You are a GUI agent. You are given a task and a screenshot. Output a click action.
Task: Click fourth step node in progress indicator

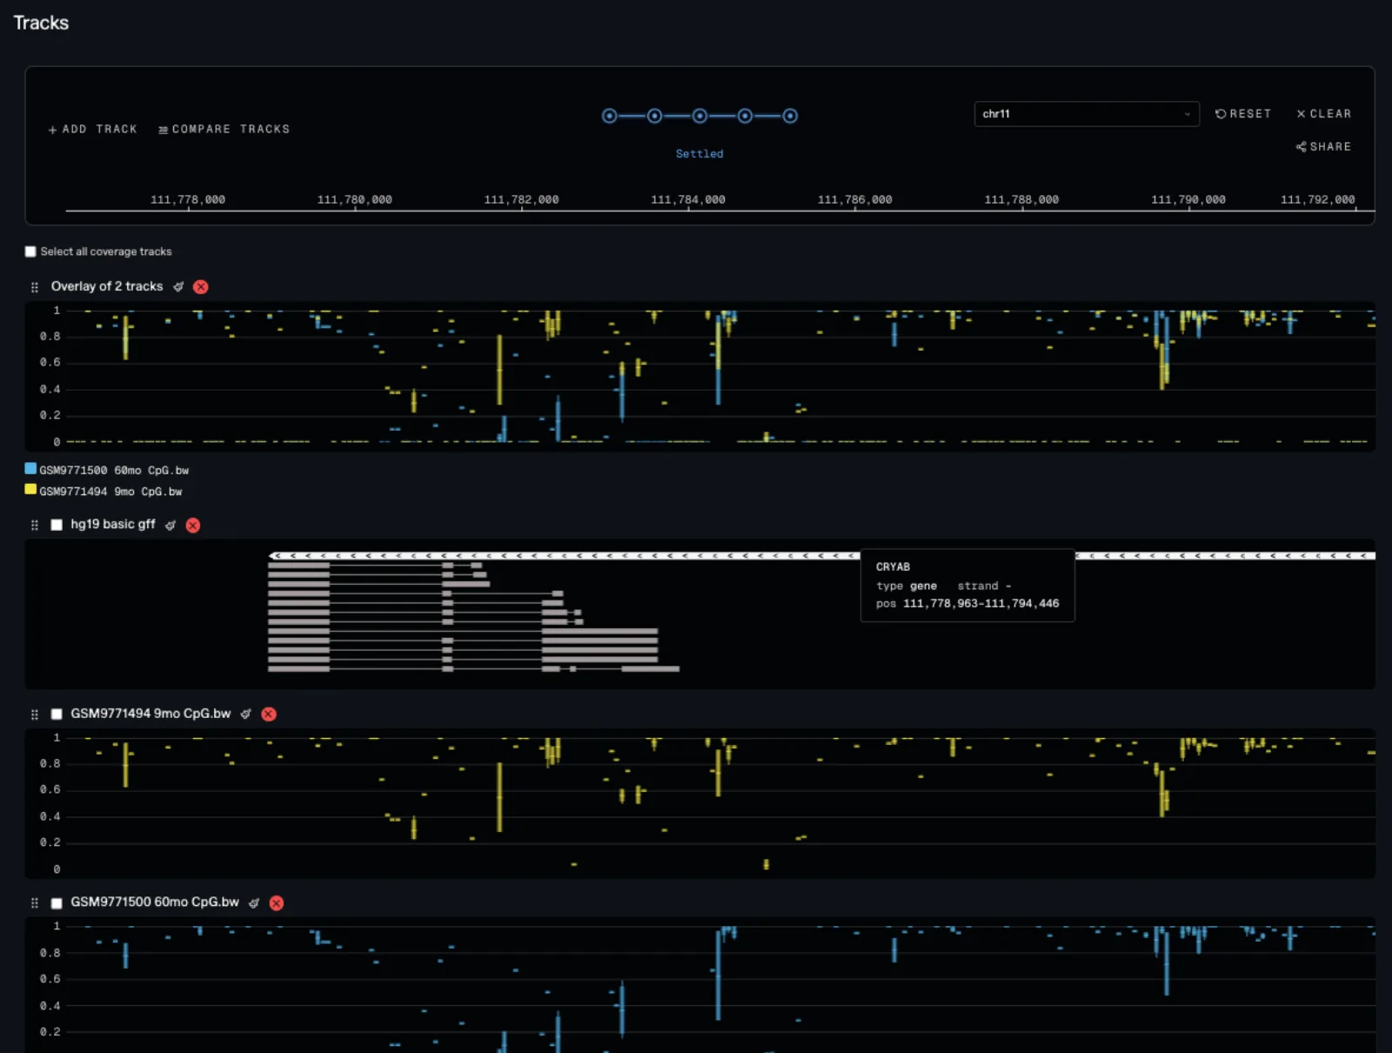tap(746, 116)
